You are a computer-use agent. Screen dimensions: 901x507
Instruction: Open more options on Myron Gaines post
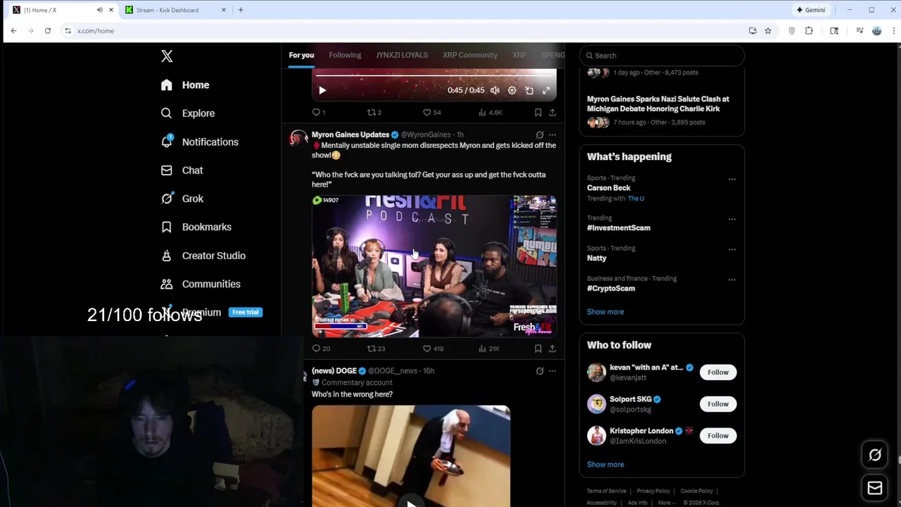click(553, 134)
